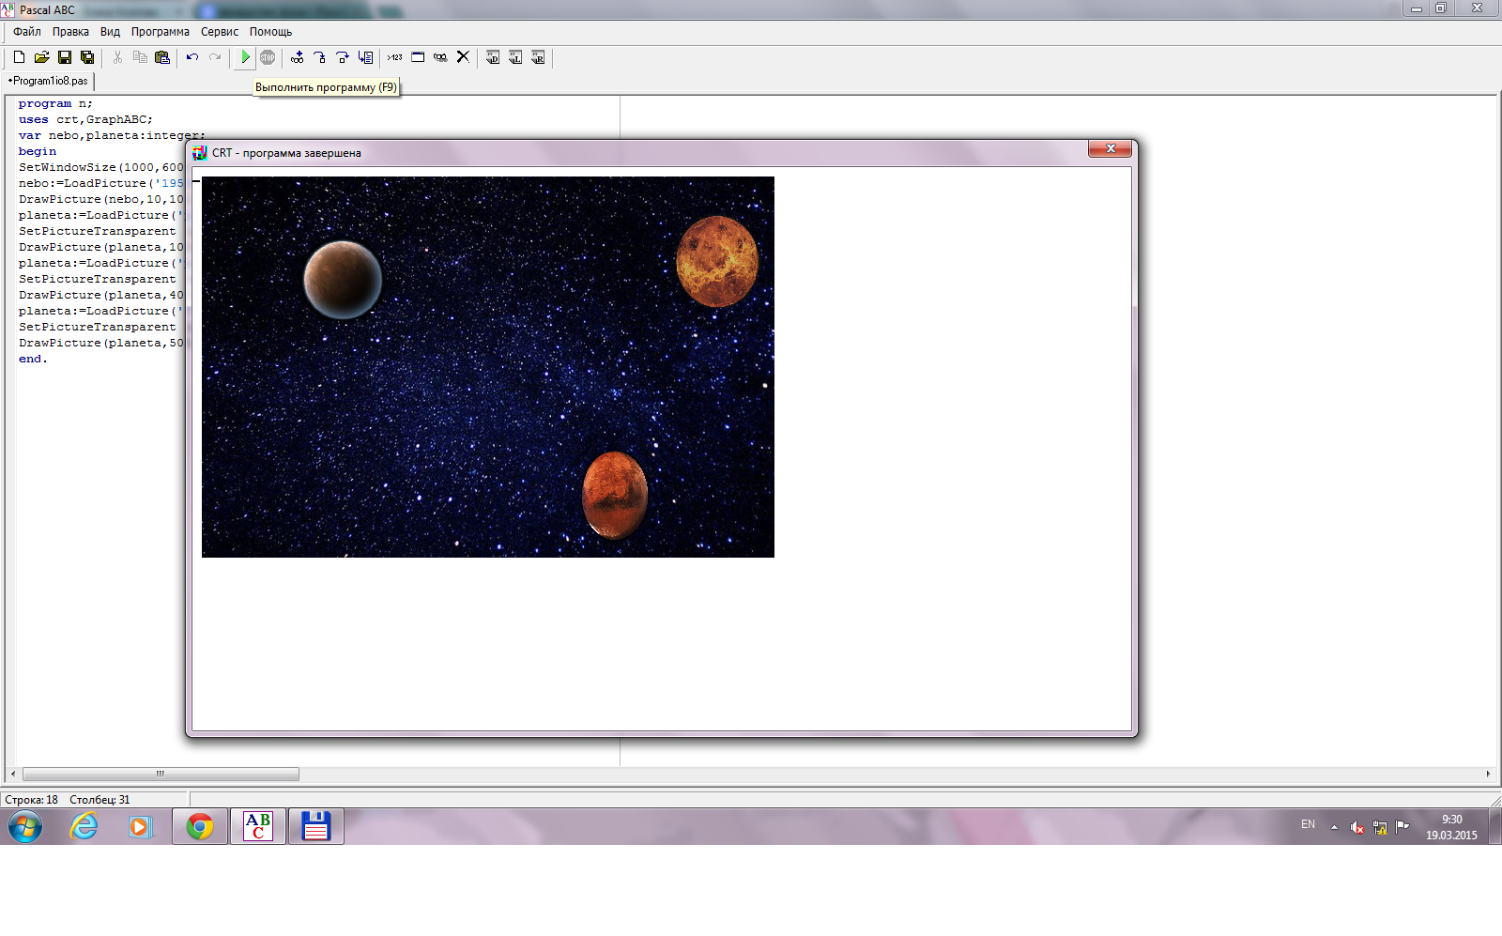This screenshot has width=1502, height=936.
Task: Place cursor on the 'end.' line
Action: 33,359
